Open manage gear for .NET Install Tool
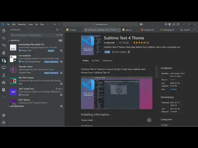This screenshot has width=198, height=148. 61,95
